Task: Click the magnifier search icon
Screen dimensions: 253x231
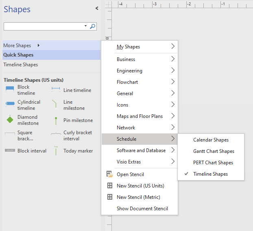Action: [x=92, y=26]
